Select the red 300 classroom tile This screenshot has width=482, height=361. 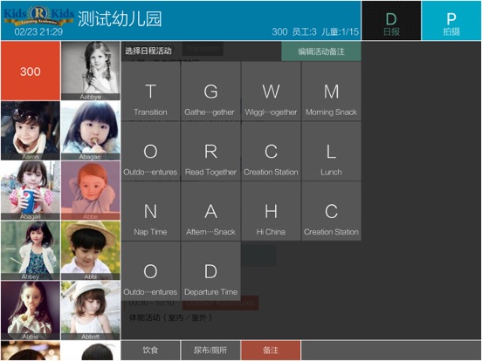(31, 71)
